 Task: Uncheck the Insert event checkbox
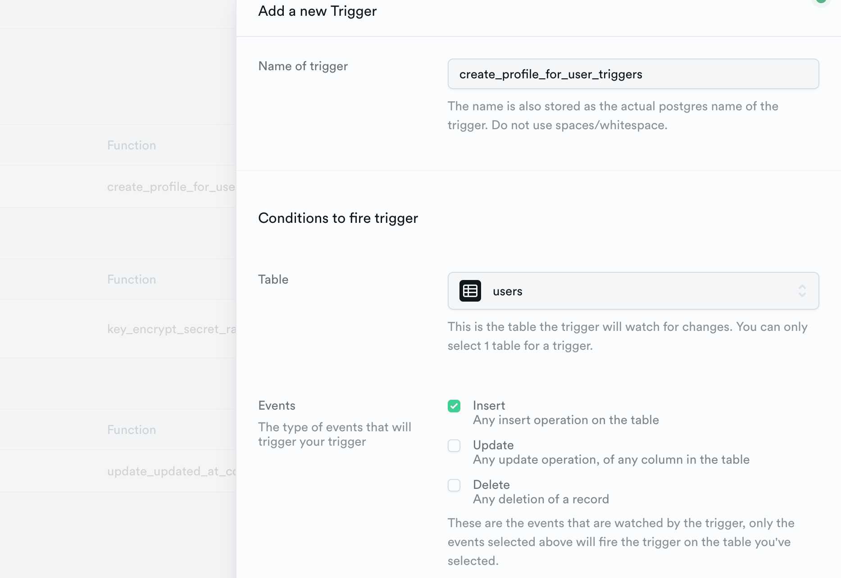point(454,406)
